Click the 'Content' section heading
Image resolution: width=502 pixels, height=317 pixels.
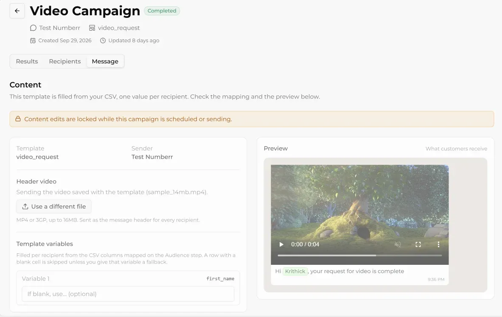point(25,85)
